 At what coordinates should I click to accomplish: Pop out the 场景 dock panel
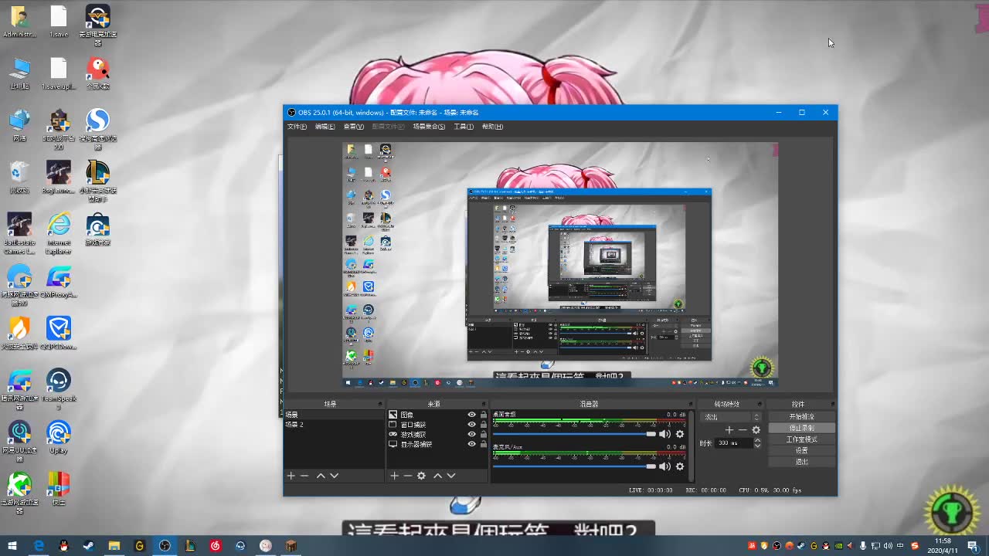(x=379, y=404)
